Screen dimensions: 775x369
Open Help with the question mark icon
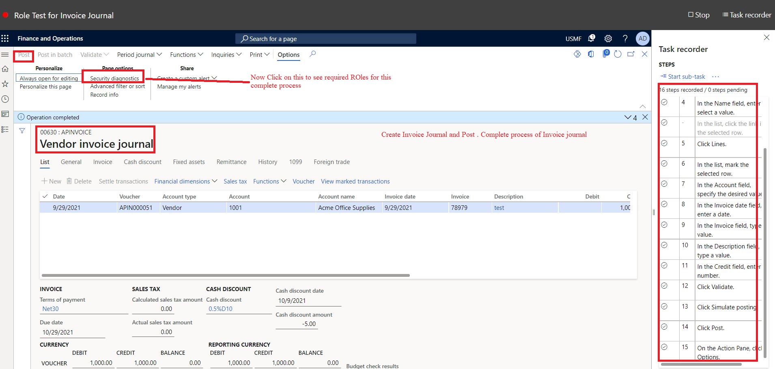point(625,38)
